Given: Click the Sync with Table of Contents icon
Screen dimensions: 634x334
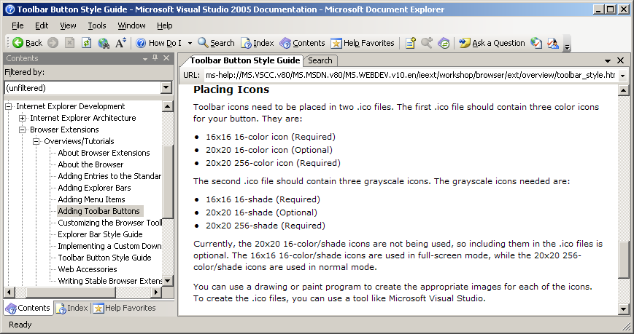Looking at the screenshot, I should pyautogui.click(x=444, y=43).
